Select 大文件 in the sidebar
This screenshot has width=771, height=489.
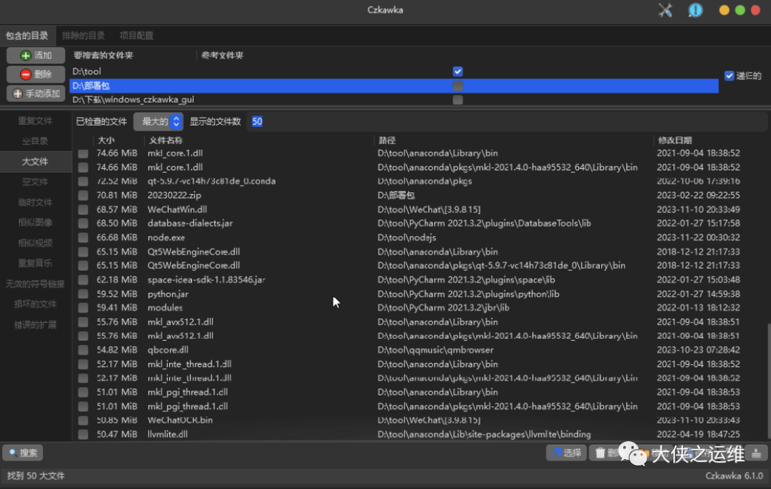coord(36,162)
